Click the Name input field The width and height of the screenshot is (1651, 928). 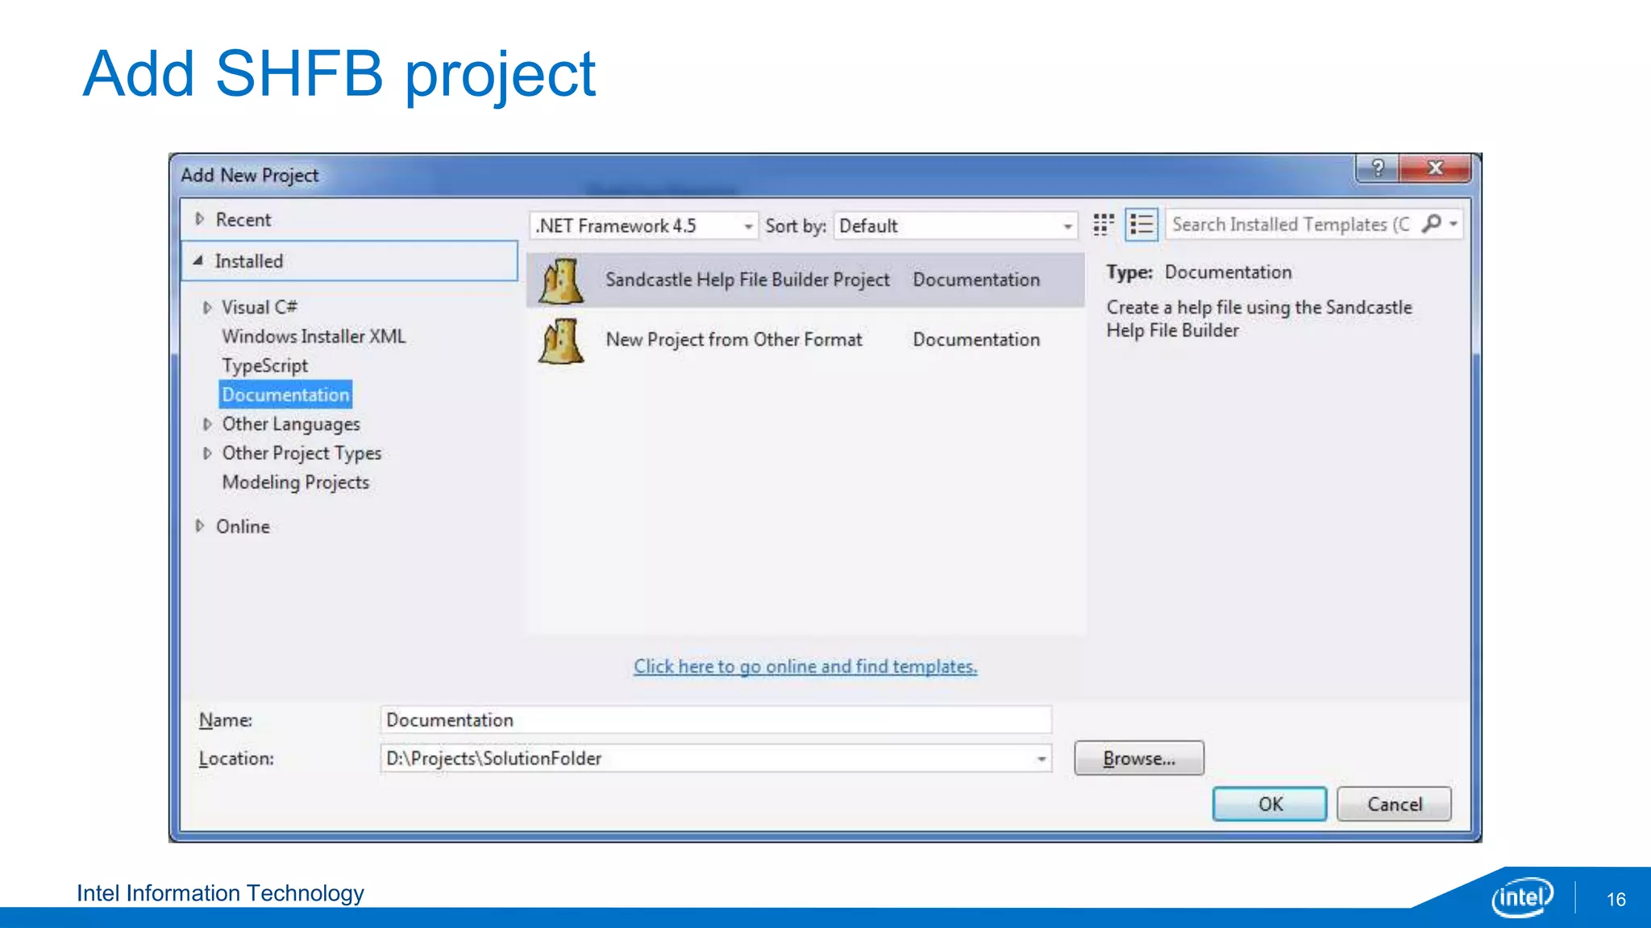(716, 720)
